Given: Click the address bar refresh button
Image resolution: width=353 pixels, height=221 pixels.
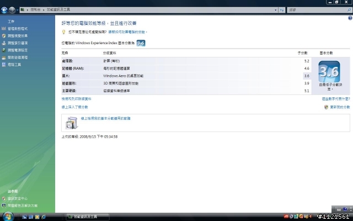Looking at the screenshot, I should (282, 10).
